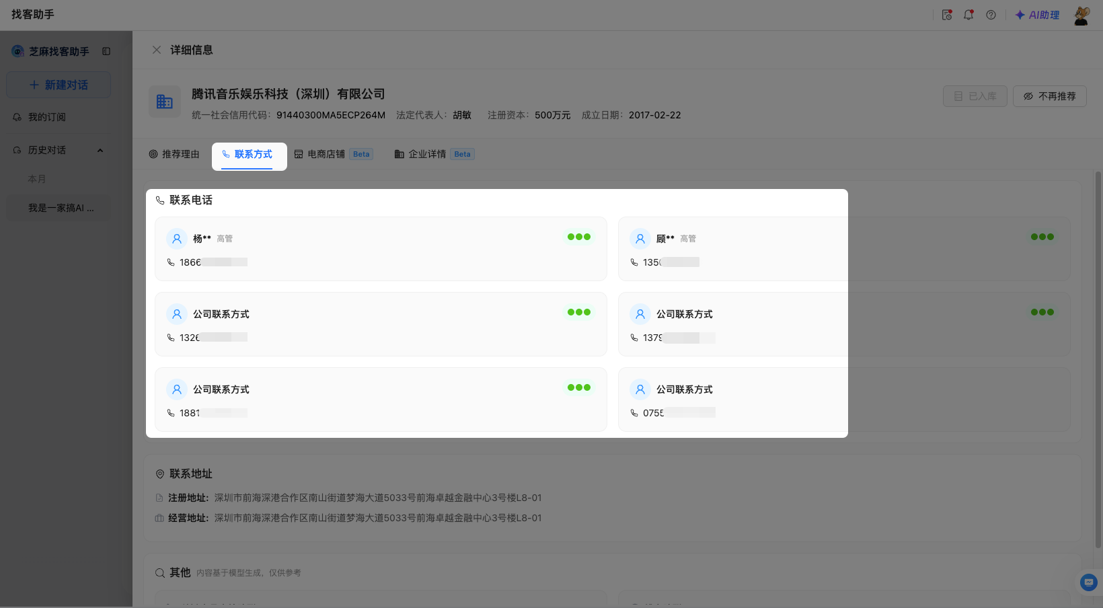This screenshot has height=608, width=1103.
Task: Open the help question mark icon
Action: pyautogui.click(x=991, y=15)
